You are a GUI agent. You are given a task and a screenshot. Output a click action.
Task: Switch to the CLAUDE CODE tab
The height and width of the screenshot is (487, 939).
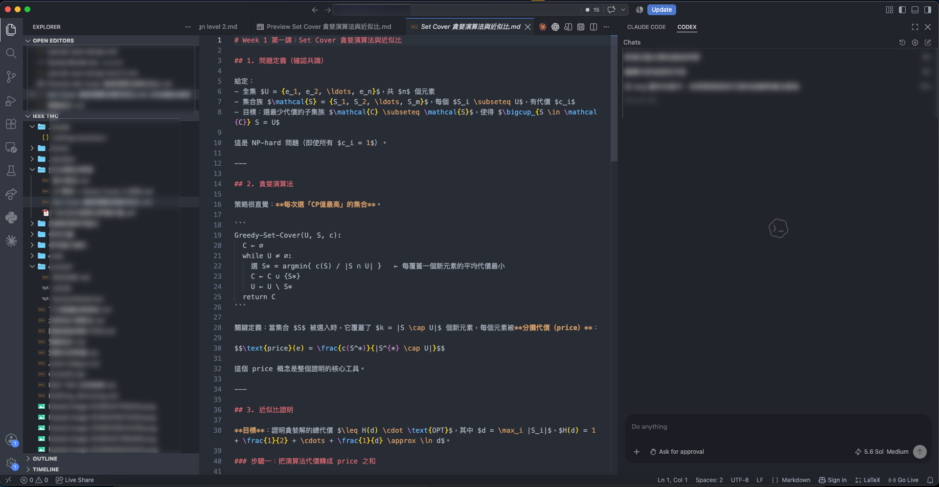click(646, 27)
